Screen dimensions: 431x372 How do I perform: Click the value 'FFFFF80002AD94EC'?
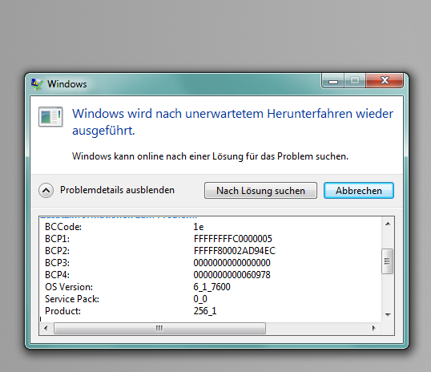[235, 251]
